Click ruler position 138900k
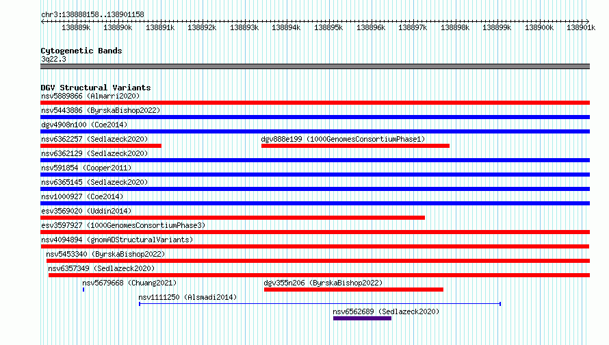This screenshot has width=609, height=345. click(539, 28)
